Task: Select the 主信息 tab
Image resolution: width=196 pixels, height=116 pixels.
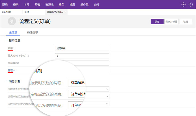Action: (x=13, y=32)
